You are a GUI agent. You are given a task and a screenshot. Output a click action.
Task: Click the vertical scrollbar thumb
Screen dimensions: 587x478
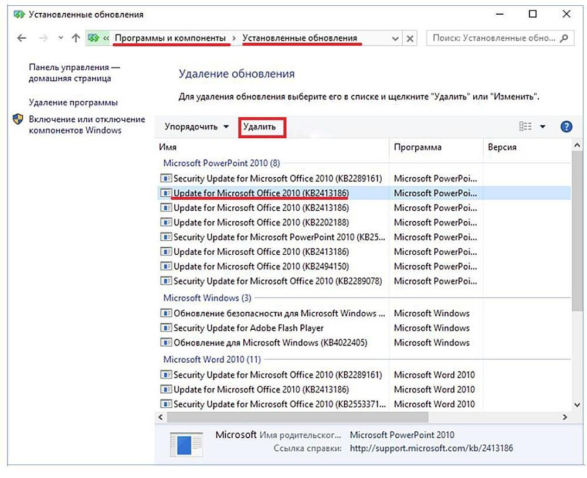click(x=576, y=231)
